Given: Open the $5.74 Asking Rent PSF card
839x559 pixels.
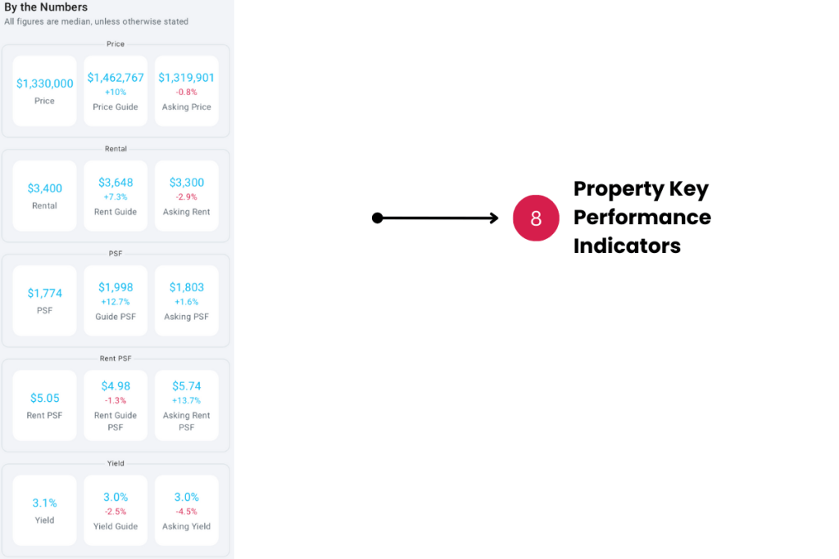Looking at the screenshot, I should [186, 405].
